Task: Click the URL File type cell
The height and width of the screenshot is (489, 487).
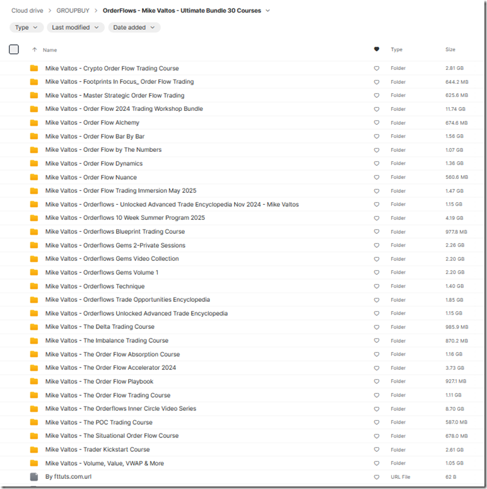Action: [400, 477]
